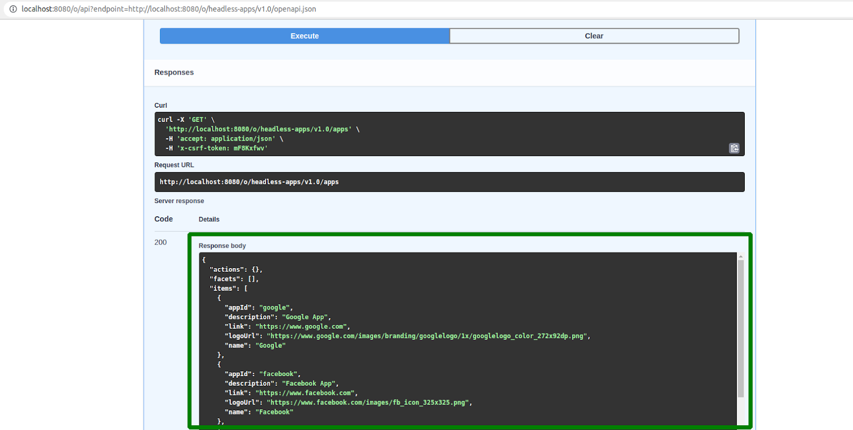Click the Request URL label
The image size is (853, 430).
click(174, 165)
